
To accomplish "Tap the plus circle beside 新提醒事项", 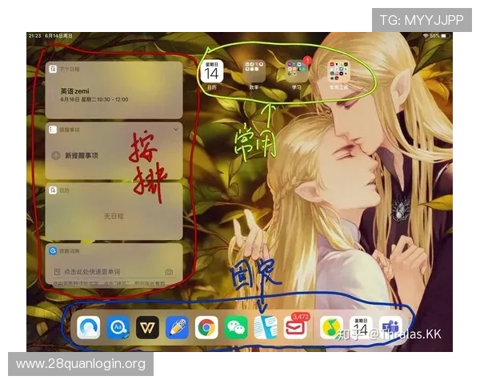I will click(56, 155).
